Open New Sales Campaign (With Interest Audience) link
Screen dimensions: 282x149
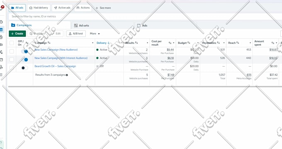coord(61,58)
